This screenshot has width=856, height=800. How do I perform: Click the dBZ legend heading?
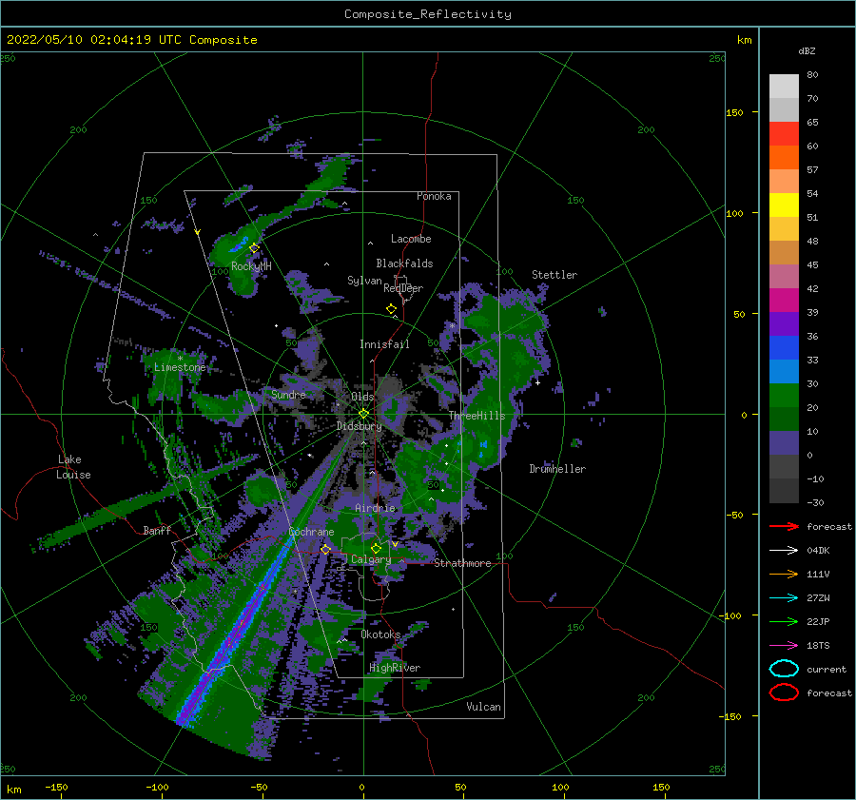(x=807, y=51)
